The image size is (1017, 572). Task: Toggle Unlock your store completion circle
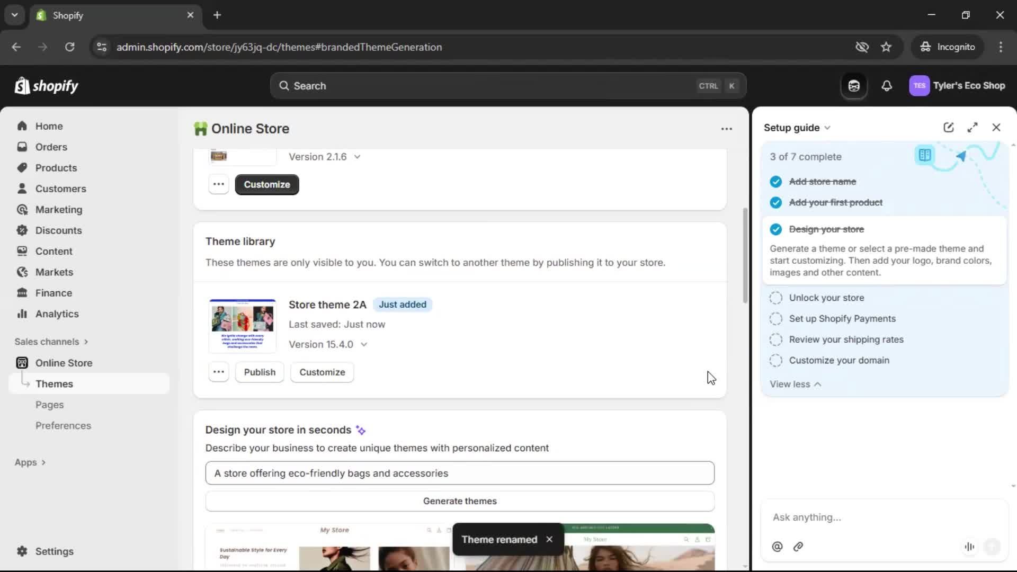point(775,298)
